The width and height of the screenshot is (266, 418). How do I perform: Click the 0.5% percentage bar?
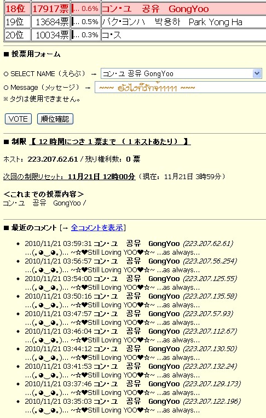(85, 22)
